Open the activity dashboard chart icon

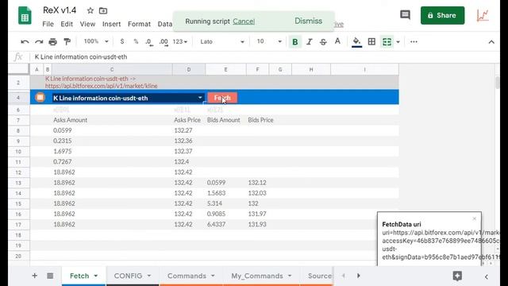coord(483,15)
